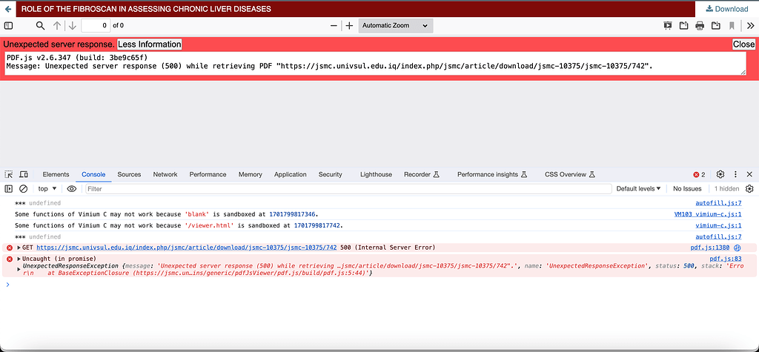
Task: Switch to the Security tab
Action: pyautogui.click(x=330, y=174)
